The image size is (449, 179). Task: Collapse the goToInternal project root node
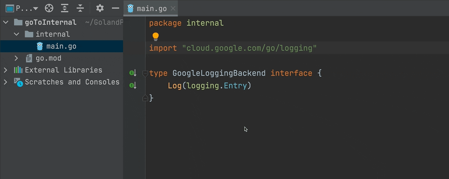pyautogui.click(x=6, y=22)
